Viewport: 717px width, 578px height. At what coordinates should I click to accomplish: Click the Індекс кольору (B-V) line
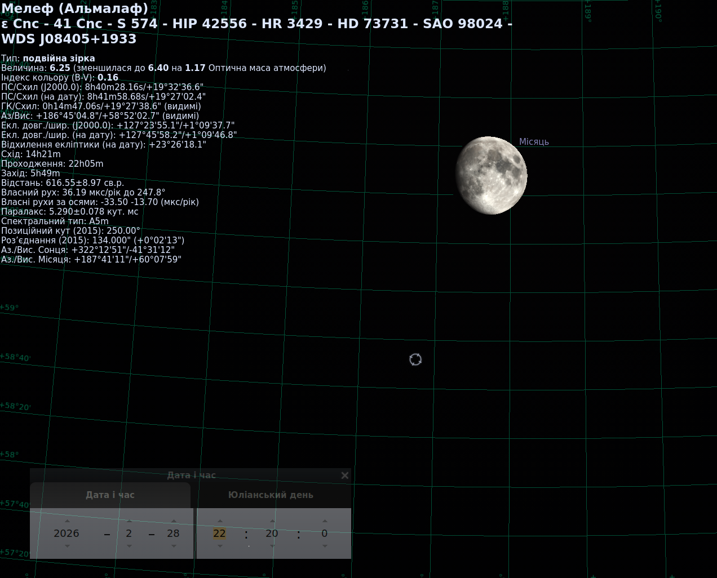(60, 78)
